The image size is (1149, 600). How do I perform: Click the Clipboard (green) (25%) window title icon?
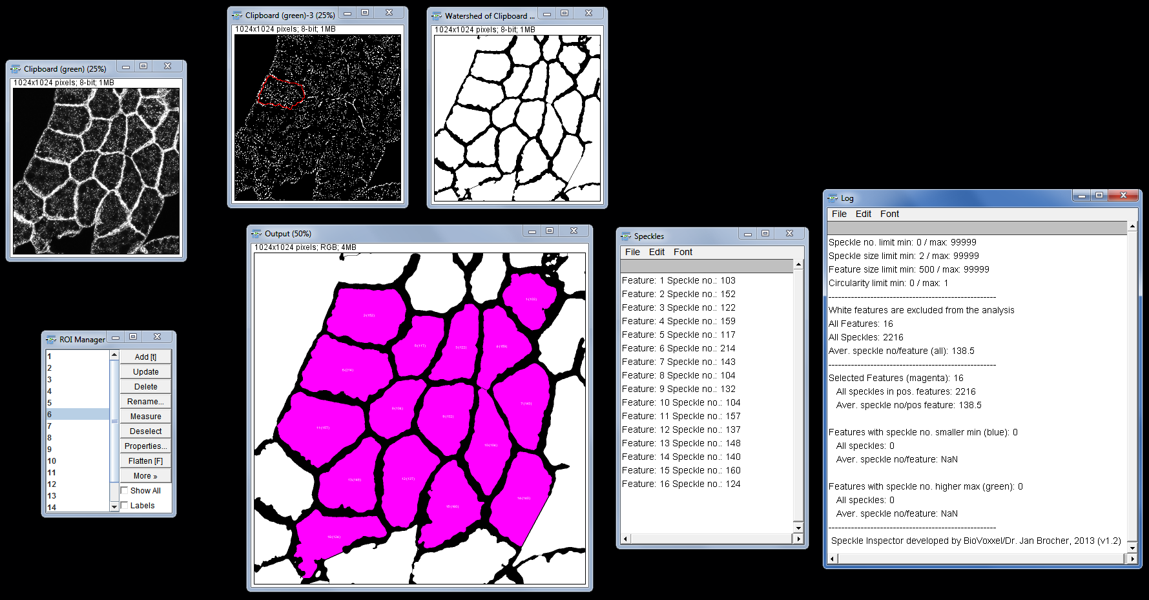[x=16, y=69]
